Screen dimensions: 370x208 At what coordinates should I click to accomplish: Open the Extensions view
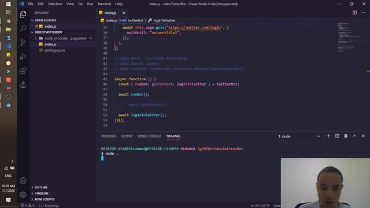[x=23, y=70]
